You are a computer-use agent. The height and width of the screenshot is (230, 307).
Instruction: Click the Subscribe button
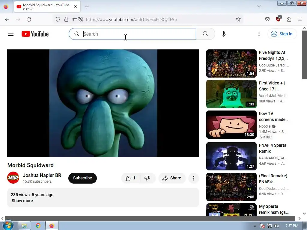click(x=82, y=178)
